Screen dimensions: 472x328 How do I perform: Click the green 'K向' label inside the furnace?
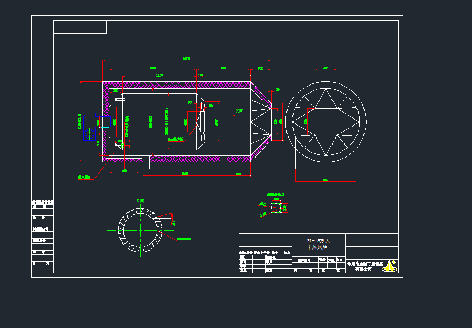point(239,111)
